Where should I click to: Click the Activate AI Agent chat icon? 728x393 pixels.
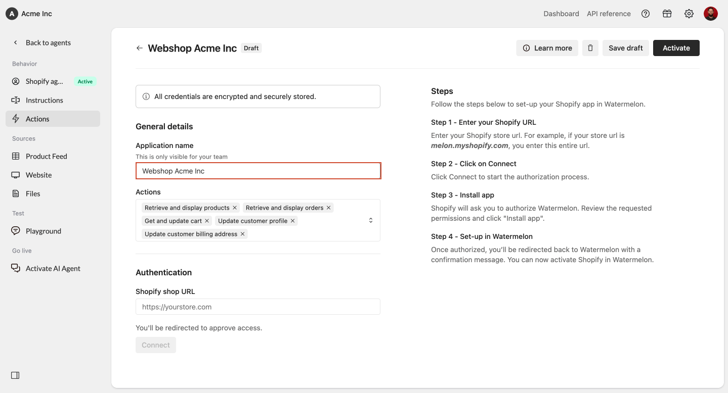(16, 268)
